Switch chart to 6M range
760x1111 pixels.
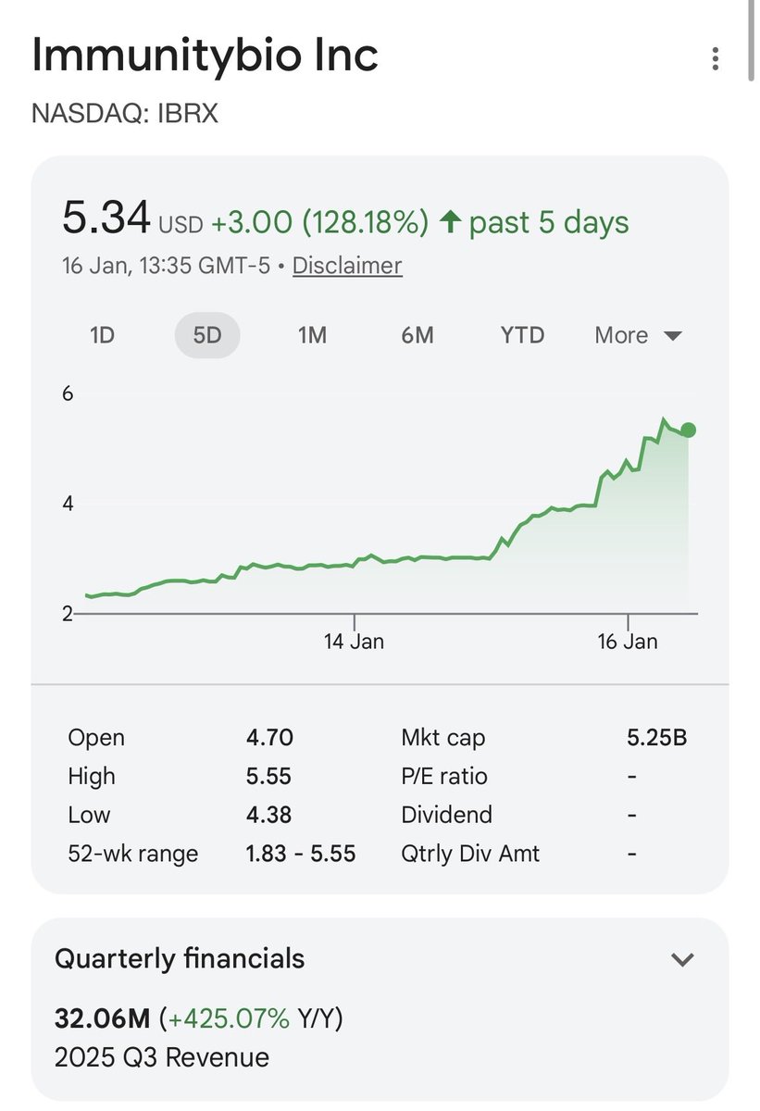(x=417, y=335)
